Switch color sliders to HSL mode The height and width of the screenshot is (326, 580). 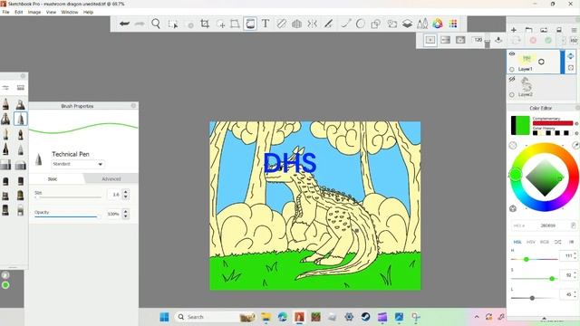tap(517, 242)
